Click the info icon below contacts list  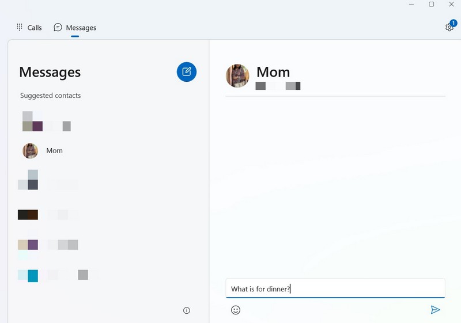tap(187, 310)
